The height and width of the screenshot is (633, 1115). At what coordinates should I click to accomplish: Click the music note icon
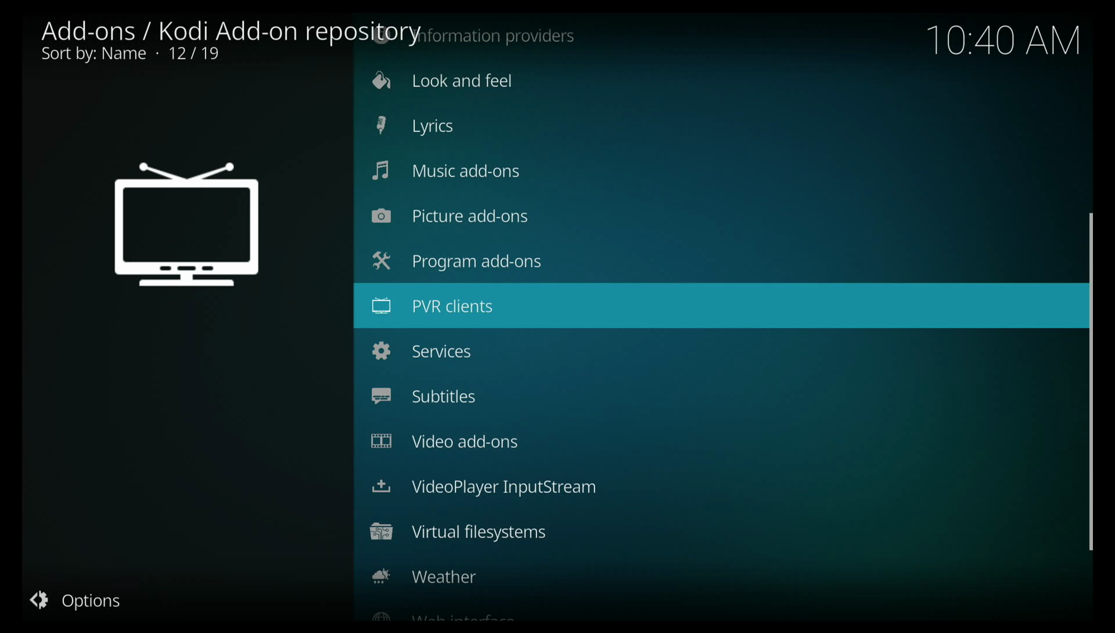(x=381, y=171)
